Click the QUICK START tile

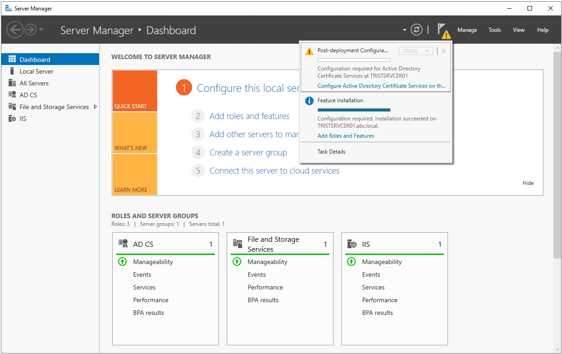pos(134,91)
